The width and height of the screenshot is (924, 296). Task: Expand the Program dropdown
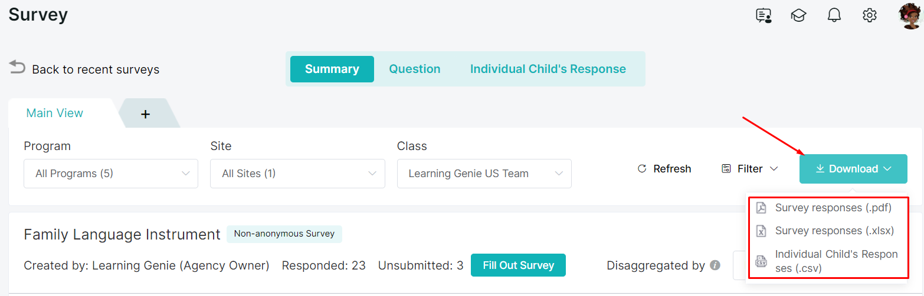point(111,174)
